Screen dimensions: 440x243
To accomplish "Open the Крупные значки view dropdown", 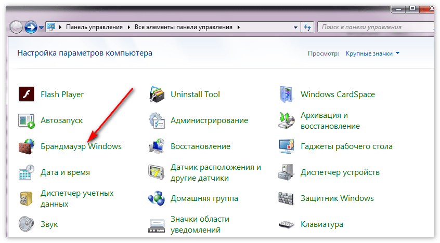I will pos(372,53).
